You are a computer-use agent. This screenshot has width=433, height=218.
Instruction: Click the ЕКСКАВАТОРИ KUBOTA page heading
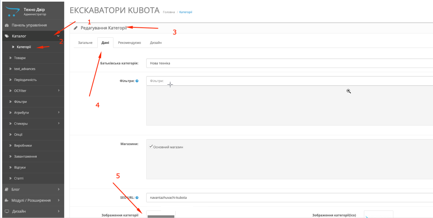(115, 10)
